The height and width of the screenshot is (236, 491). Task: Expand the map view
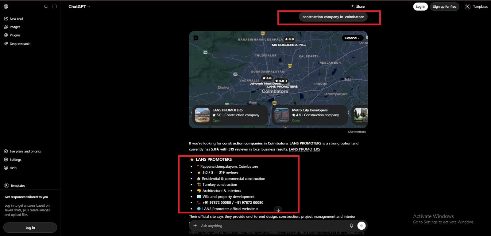(353, 38)
